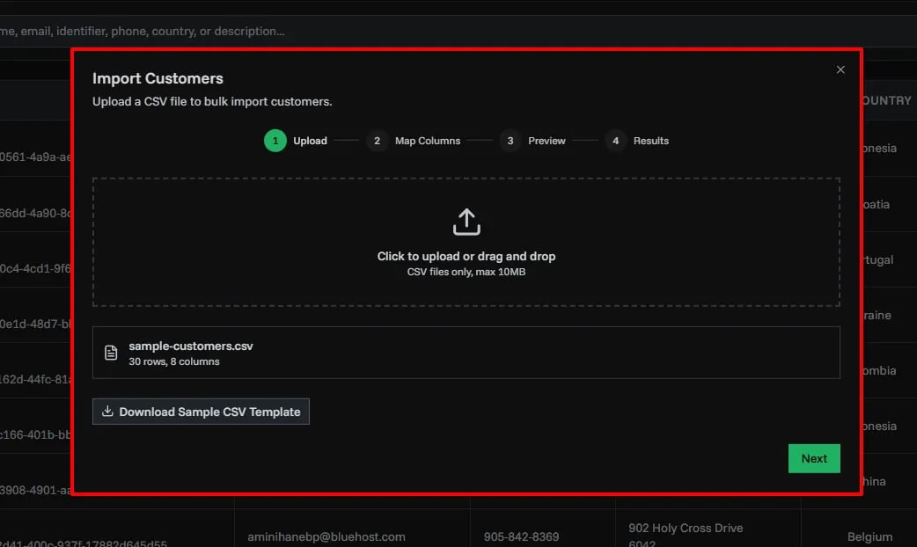Click the Belgium country cell

tap(869, 536)
